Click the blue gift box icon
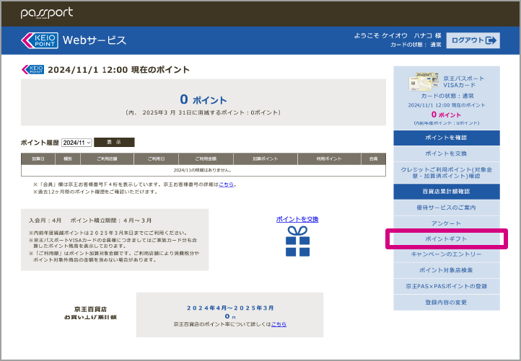This screenshot has width=521, height=361. pos(297,241)
